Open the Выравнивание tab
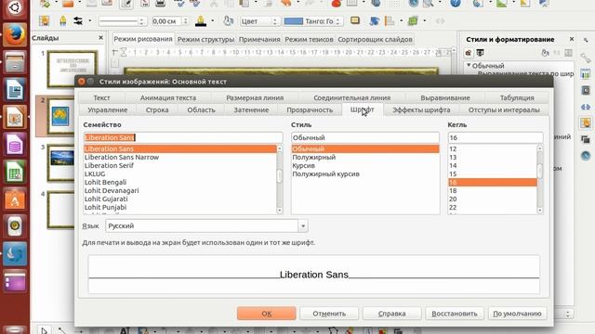 pyautogui.click(x=445, y=97)
